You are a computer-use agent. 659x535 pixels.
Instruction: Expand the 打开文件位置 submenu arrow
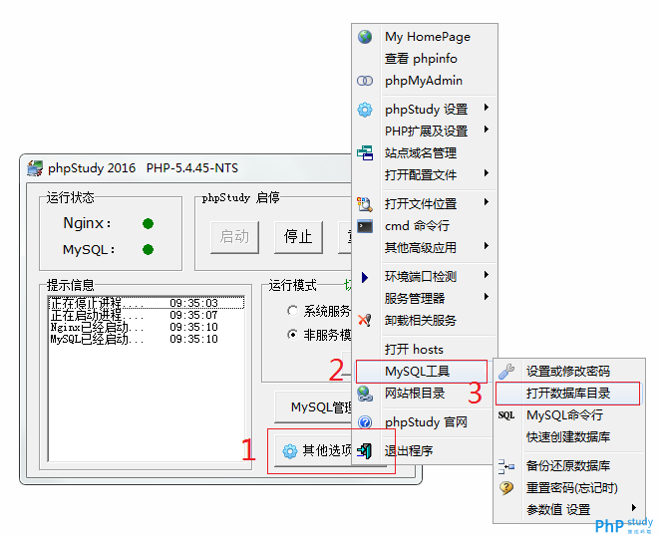coord(487,202)
